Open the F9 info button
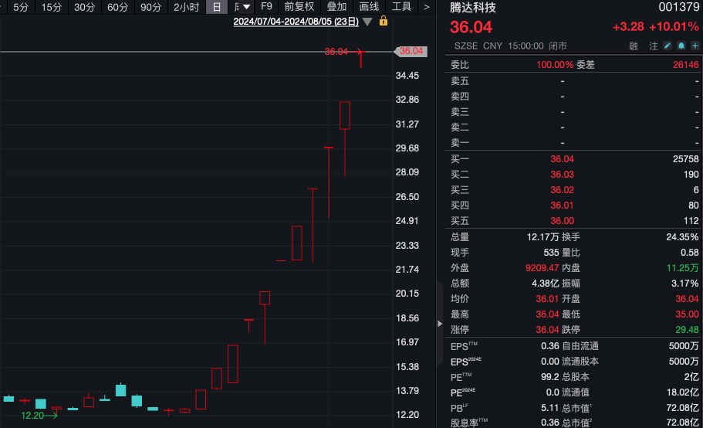Viewport: 703px width, 428px height. point(266,7)
